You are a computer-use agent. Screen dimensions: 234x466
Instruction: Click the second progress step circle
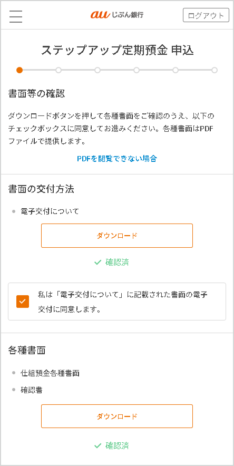58,70
